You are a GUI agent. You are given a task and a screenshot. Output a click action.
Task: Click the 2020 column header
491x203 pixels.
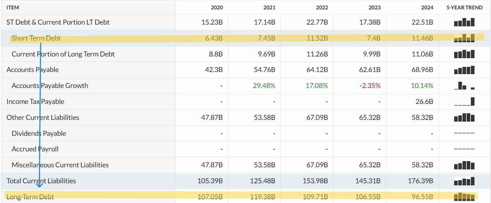[217, 8]
